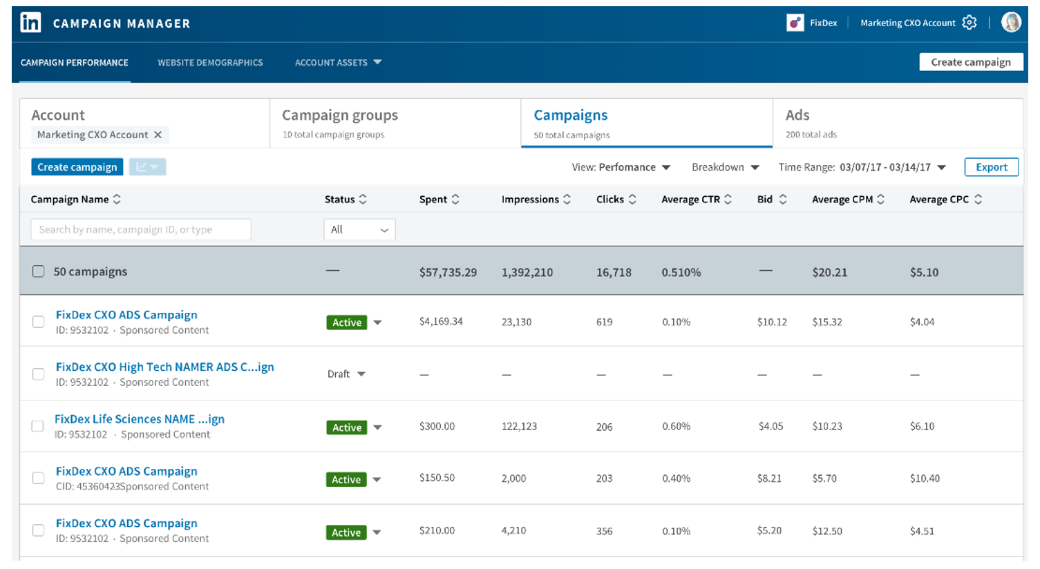Click blue Create campaign button
The height and width of the screenshot is (569, 1040).
coord(77,167)
